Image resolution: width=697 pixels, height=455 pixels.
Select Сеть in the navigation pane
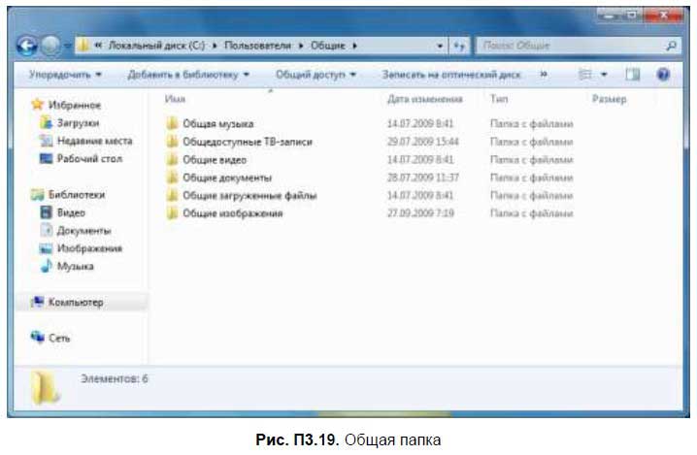pyautogui.click(x=59, y=339)
